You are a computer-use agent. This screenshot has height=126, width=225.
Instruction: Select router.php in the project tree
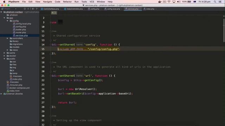pyautogui.click(x=21, y=33)
